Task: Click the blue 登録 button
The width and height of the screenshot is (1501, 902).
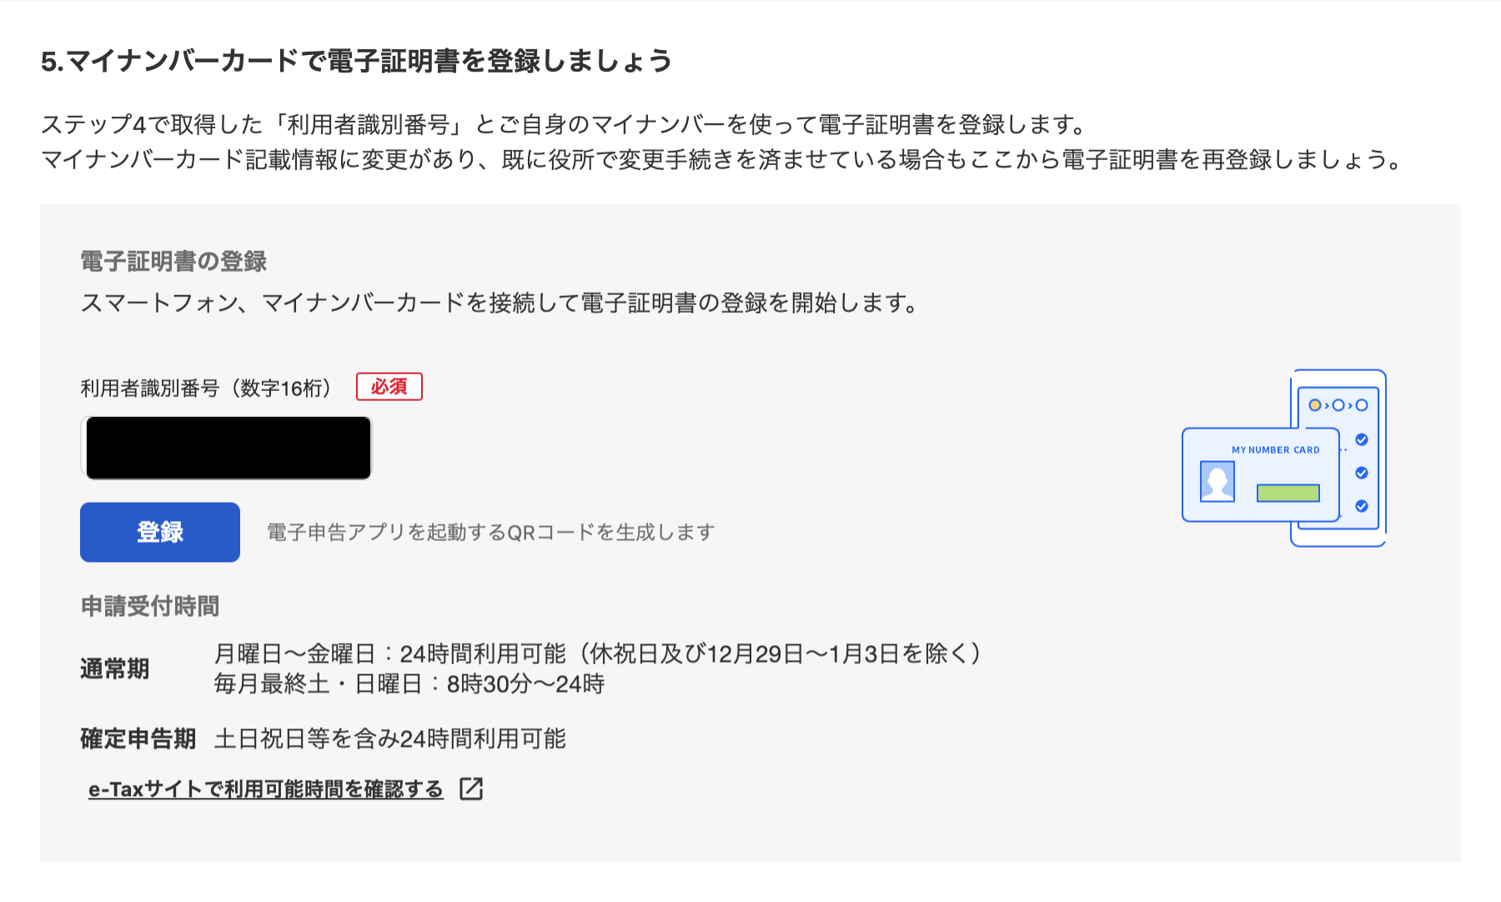Action: (x=160, y=532)
